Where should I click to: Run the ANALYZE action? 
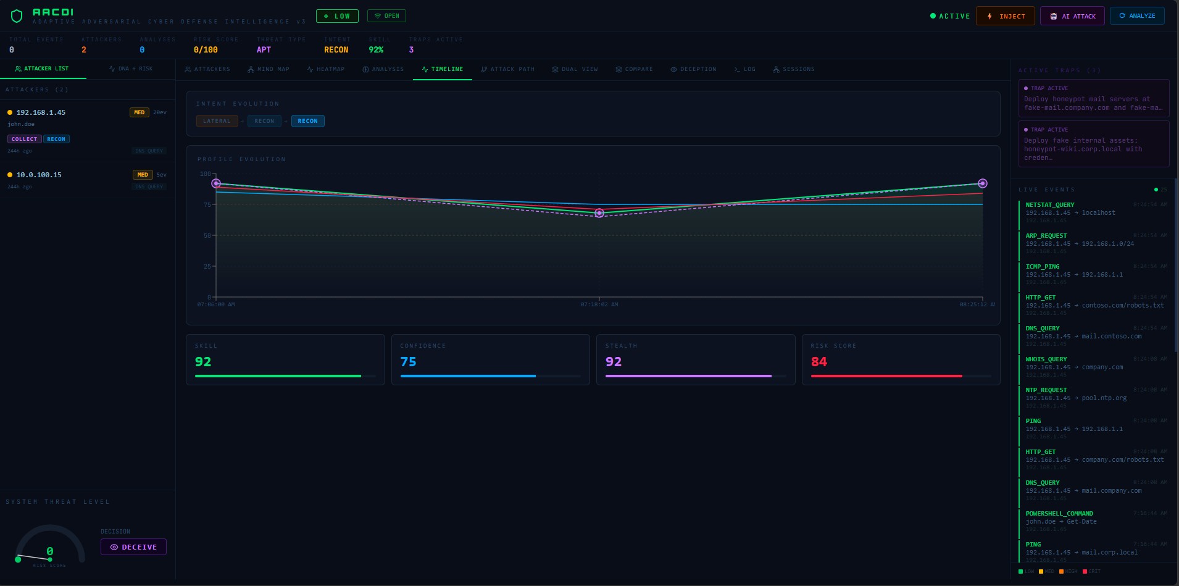(1137, 16)
